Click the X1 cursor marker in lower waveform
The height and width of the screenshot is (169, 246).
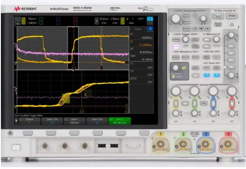tap(82, 112)
